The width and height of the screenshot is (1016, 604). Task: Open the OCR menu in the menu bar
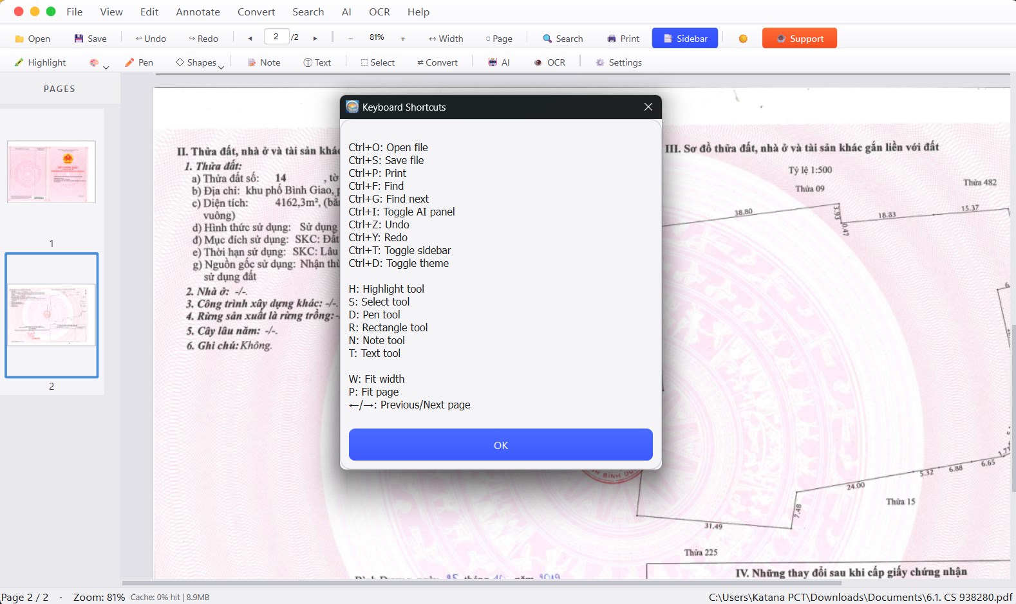(x=379, y=12)
